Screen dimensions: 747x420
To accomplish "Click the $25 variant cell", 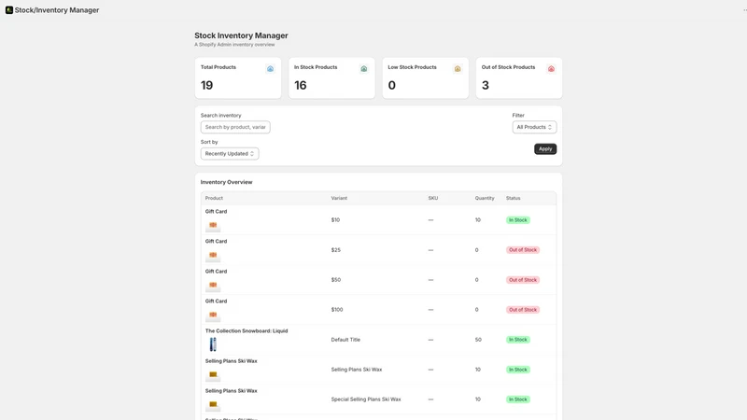I will pyautogui.click(x=336, y=250).
